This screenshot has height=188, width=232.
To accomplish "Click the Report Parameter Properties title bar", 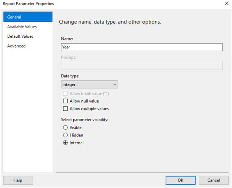I will pos(104,3).
